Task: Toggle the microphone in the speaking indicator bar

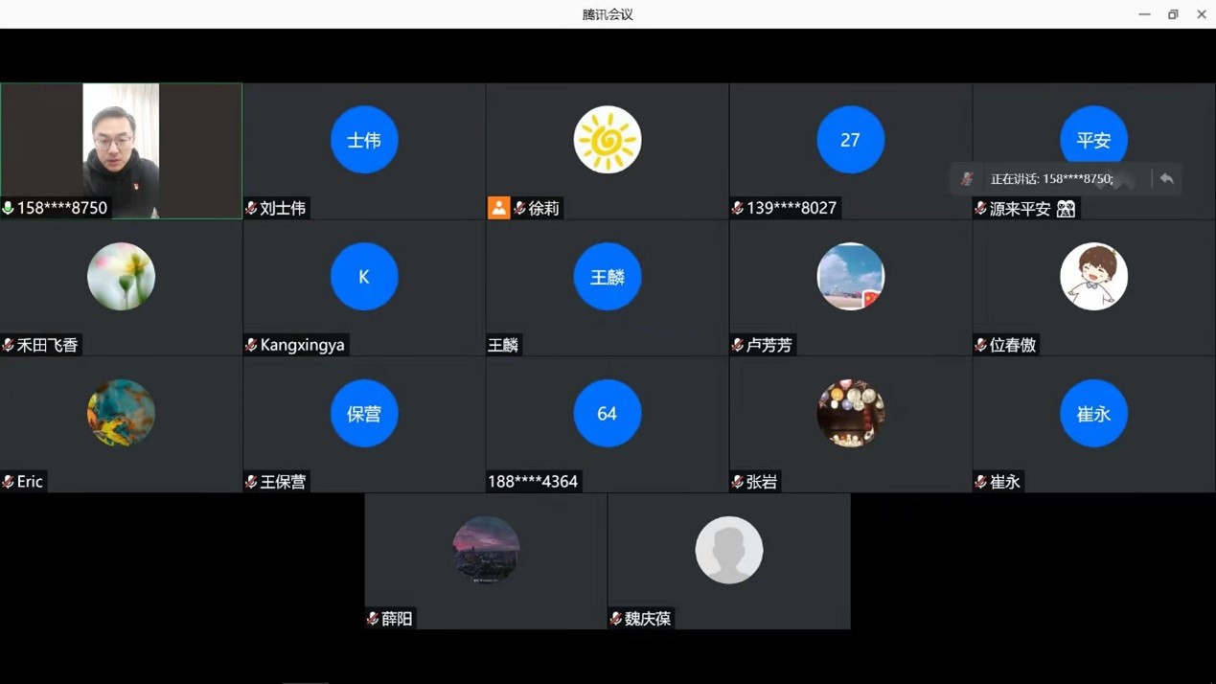Action: (968, 179)
